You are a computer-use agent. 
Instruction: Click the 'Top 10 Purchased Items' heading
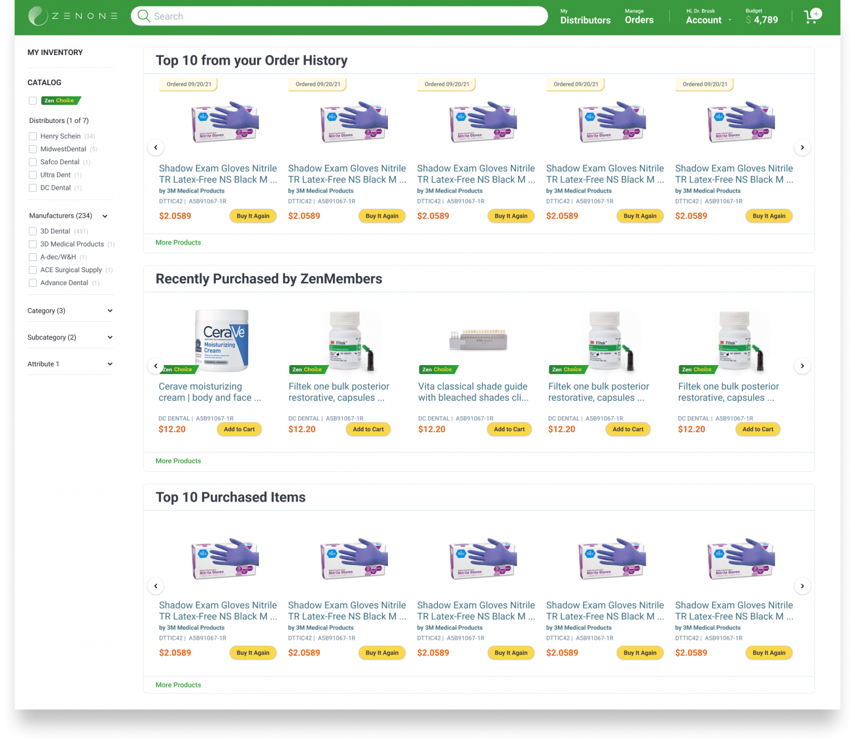tap(230, 497)
